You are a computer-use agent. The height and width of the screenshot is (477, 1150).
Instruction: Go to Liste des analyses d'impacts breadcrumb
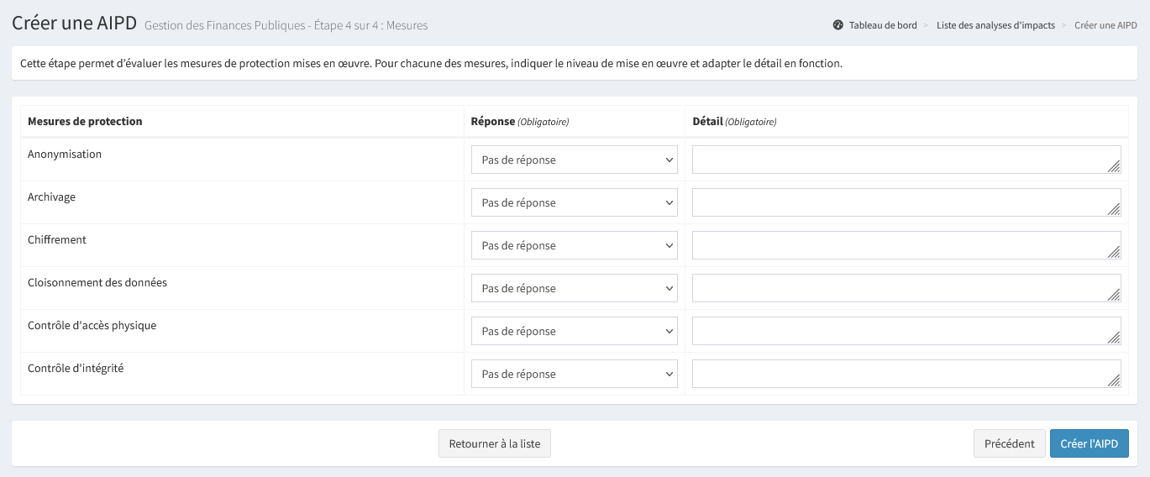(995, 25)
